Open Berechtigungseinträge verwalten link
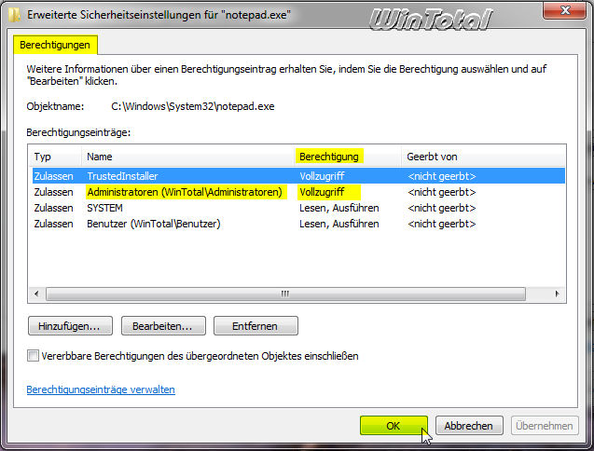Image resolution: width=594 pixels, height=451 pixels. [x=101, y=389]
